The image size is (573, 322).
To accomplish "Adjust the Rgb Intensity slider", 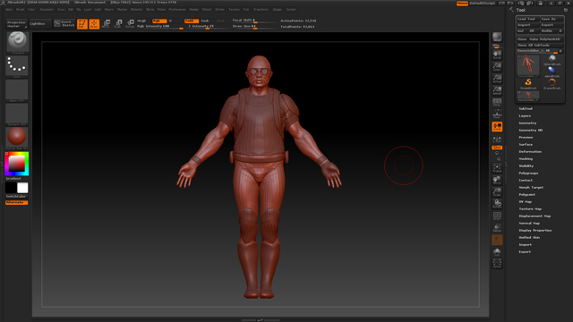I will pos(159,26).
